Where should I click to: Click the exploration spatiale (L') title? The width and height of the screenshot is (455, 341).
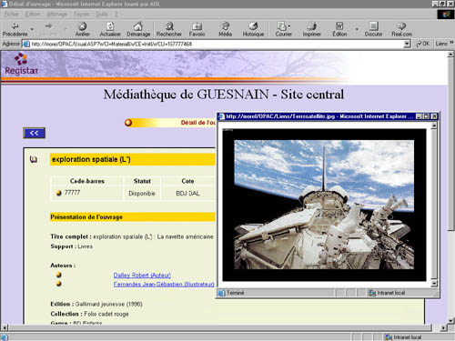pyautogui.click(x=91, y=159)
